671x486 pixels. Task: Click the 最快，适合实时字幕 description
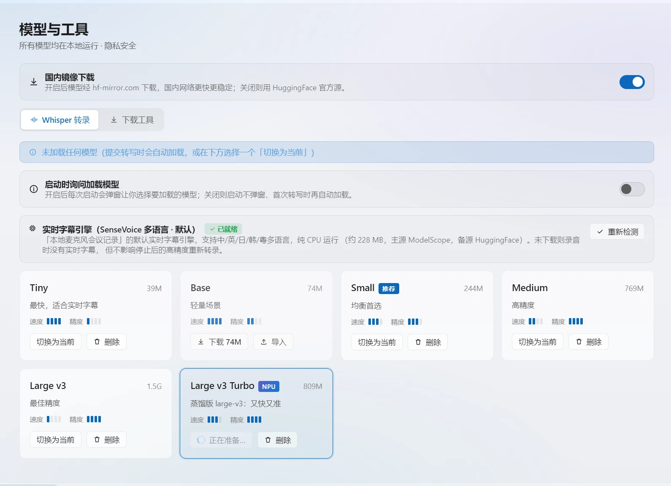64,305
